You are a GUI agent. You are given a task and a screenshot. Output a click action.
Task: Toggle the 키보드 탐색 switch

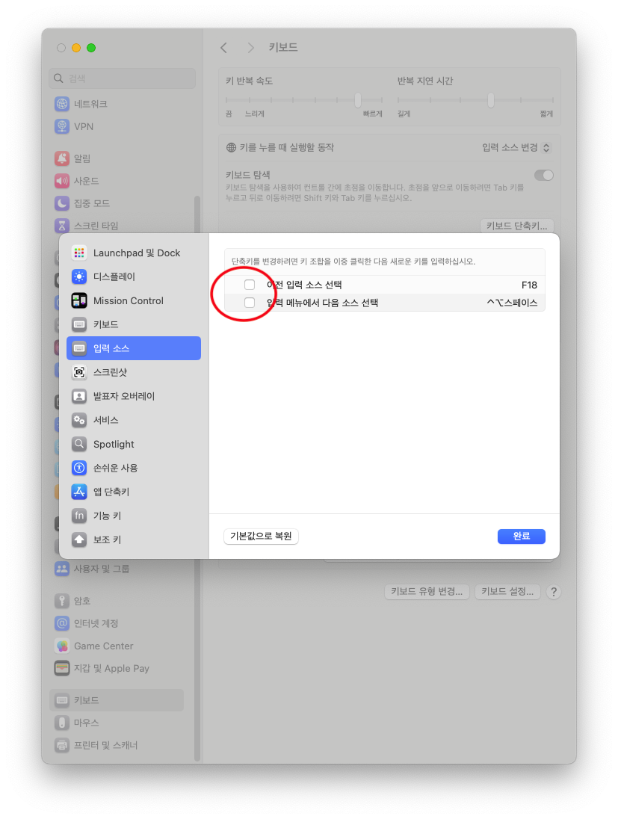pos(544,176)
